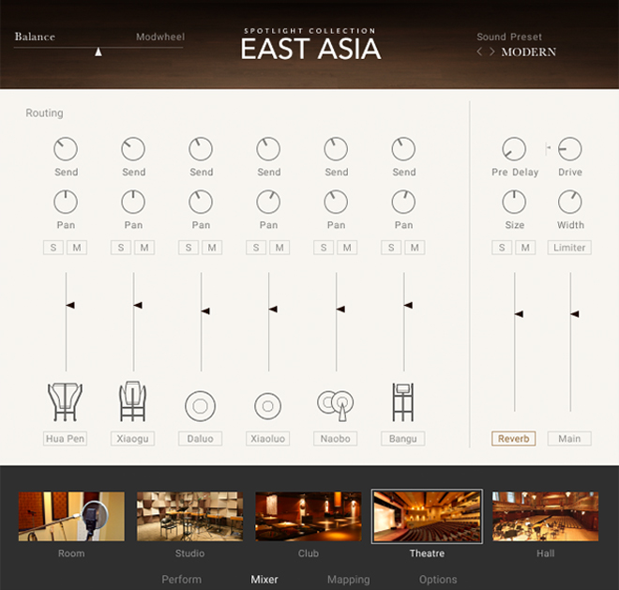Click the Naobo cymbals icon

336,405
